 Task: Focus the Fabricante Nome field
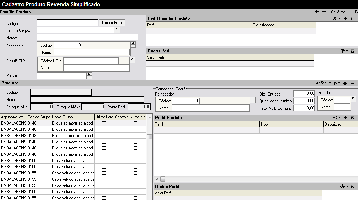click(x=92, y=52)
